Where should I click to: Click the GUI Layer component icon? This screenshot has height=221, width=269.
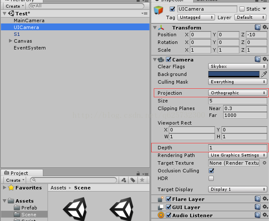click(161, 207)
